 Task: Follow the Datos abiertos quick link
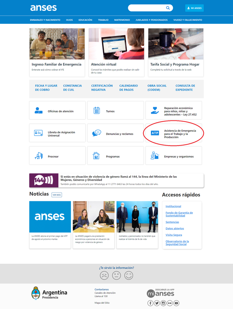174,229
